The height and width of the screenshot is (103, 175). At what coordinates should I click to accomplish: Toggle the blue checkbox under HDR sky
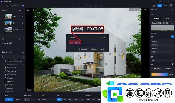click(x=173, y=37)
